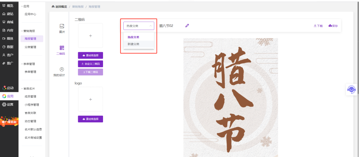Viewport: 359px width, 157px height.
Task: Click the logo upload plus box
Action: coord(90,99)
